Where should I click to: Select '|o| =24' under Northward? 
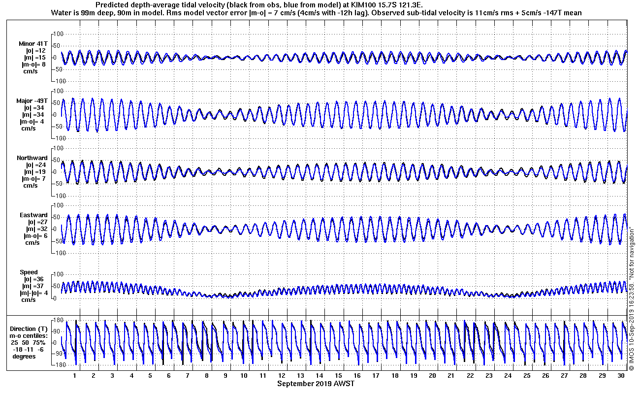point(35,165)
